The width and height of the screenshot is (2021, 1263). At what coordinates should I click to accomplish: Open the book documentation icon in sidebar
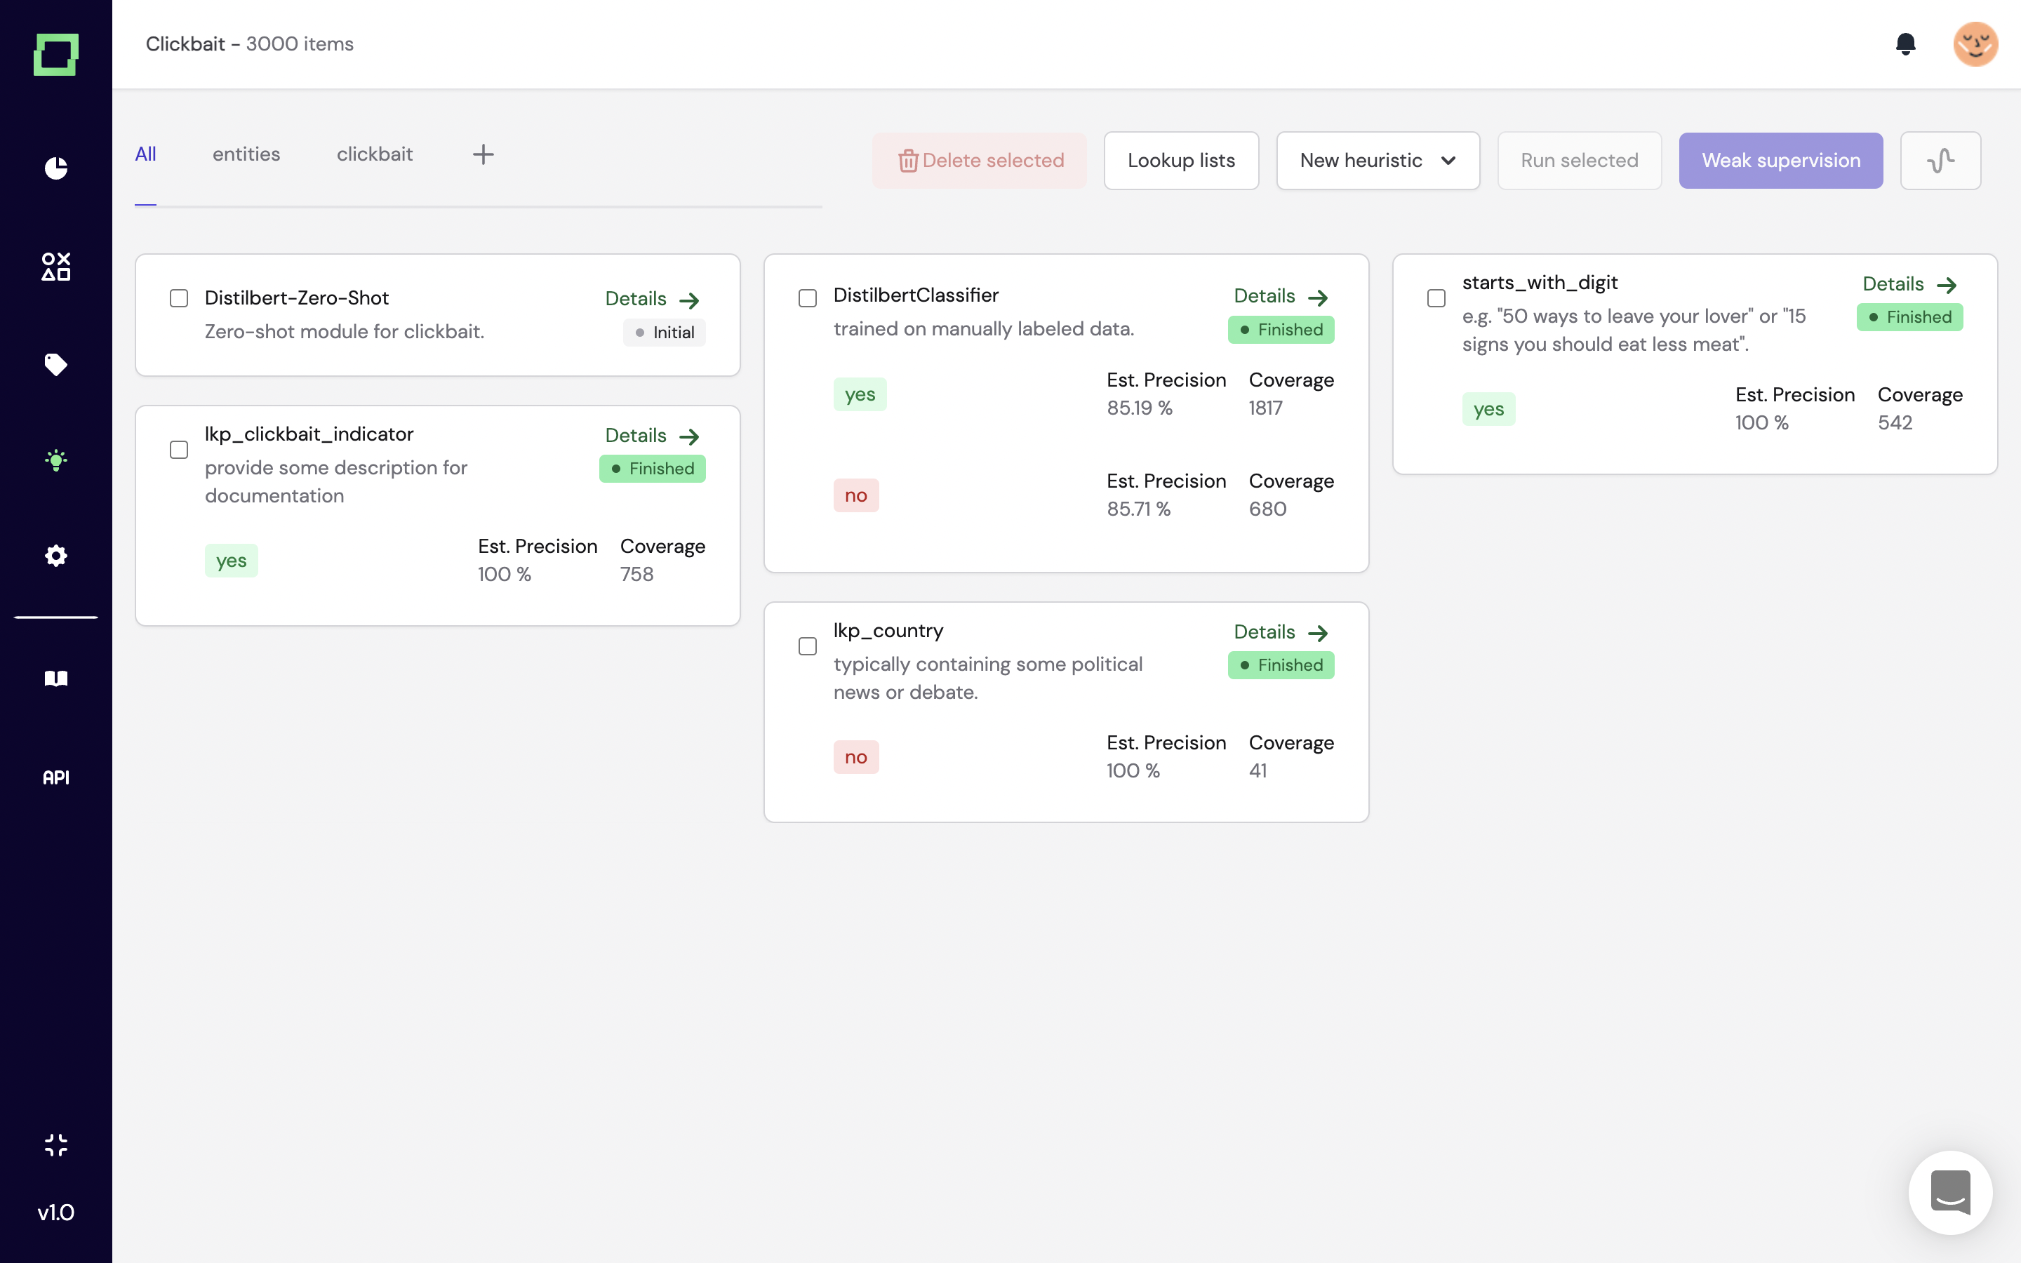56,679
